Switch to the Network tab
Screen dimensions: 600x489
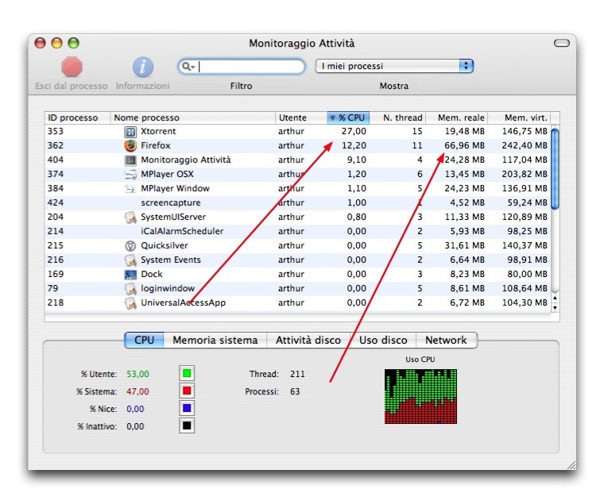click(x=446, y=340)
